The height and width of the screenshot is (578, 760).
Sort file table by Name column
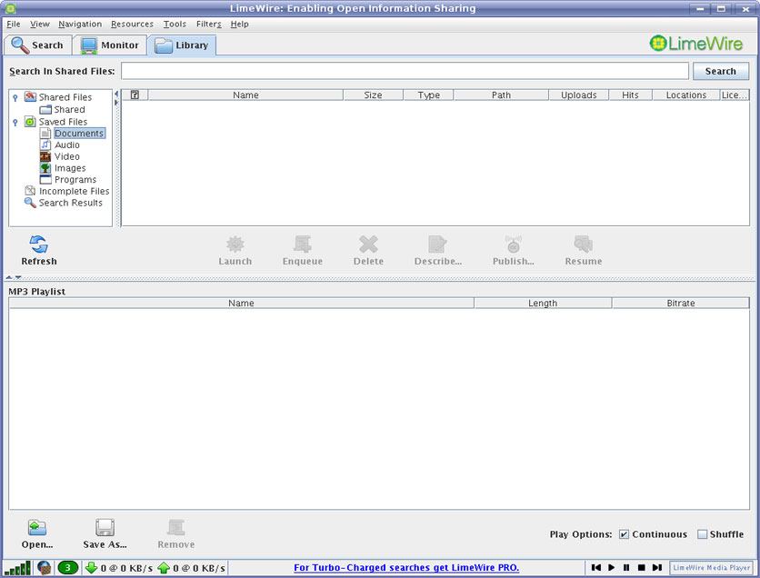(x=245, y=95)
